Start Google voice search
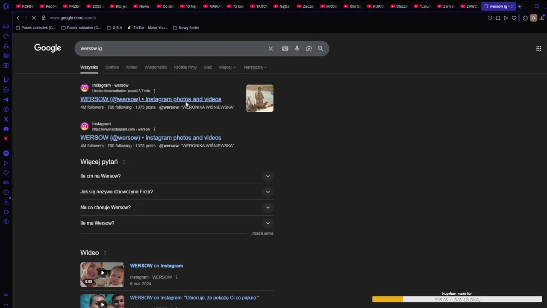The height and width of the screenshot is (308, 547). point(297,48)
